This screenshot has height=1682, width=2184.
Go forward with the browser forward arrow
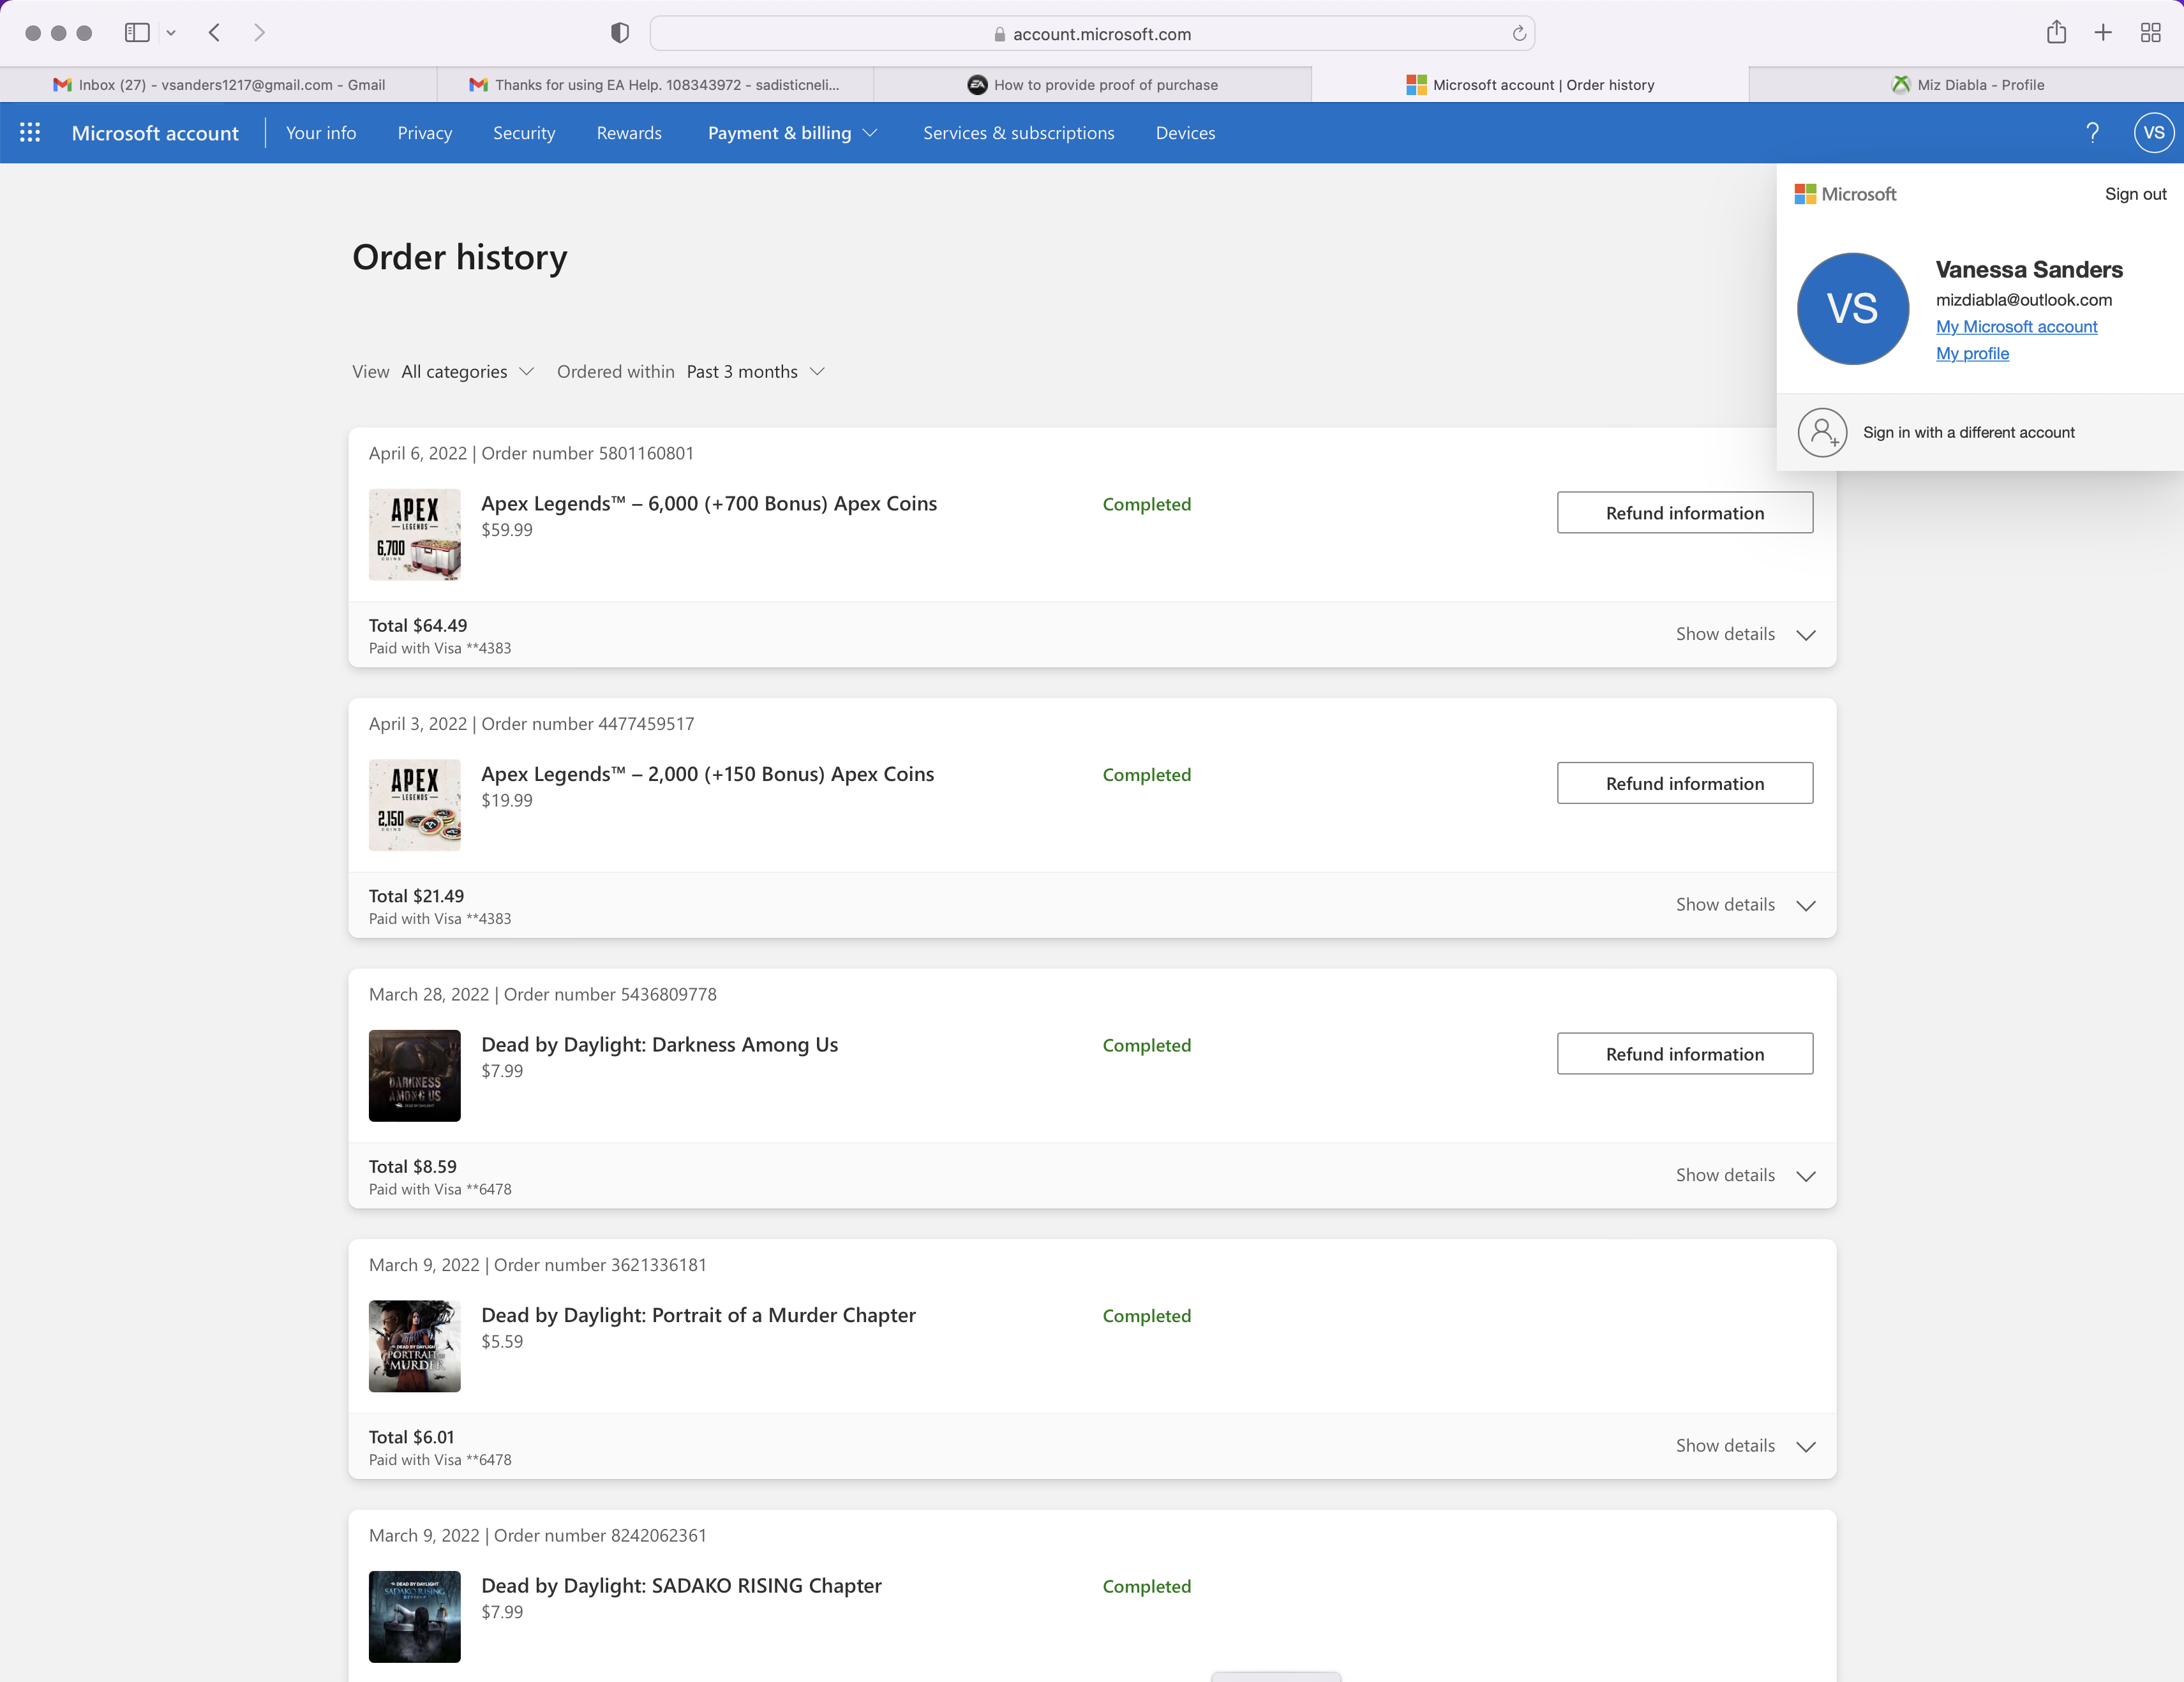[x=259, y=33]
